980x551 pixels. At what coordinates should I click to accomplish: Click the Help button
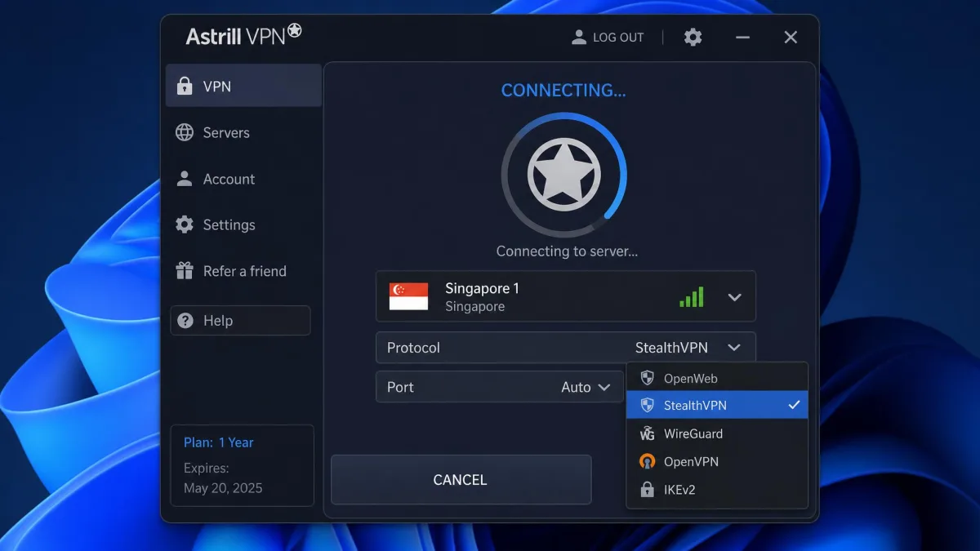pos(240,320)
